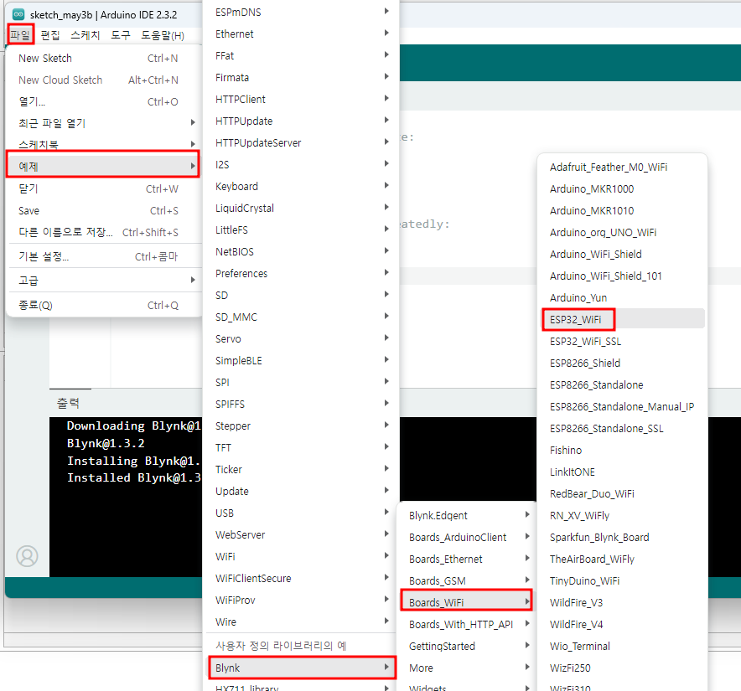Open LittleFS examples submenu

point(302,230)
